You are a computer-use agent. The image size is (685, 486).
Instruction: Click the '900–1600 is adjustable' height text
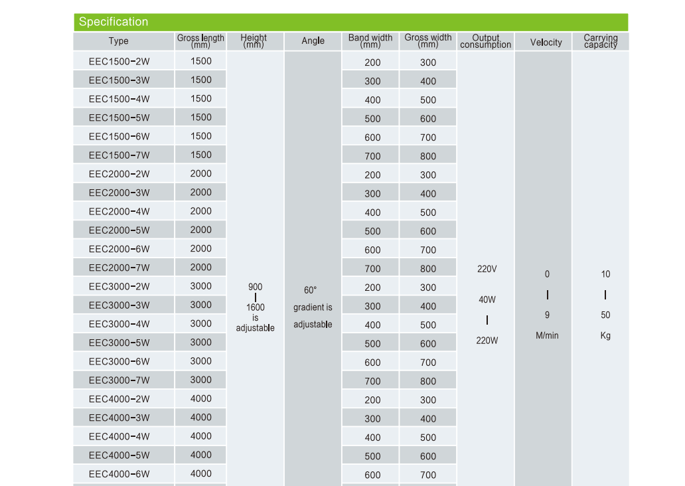[x=256, y=308]
